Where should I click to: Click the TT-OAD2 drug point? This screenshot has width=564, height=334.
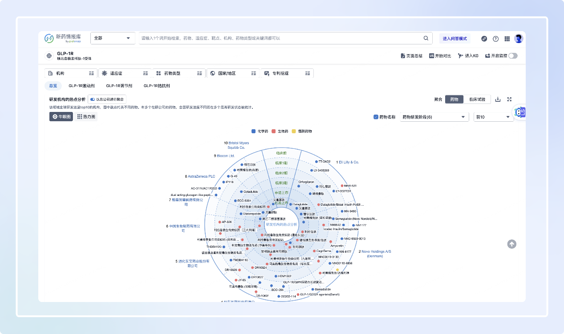[316, 162]
